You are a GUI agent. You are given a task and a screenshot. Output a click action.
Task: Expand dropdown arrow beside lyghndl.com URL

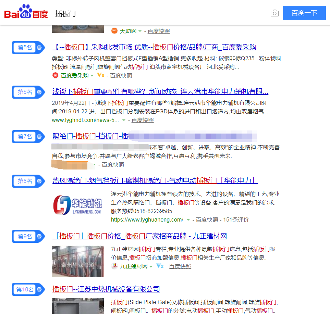click(x=124, y=120)
